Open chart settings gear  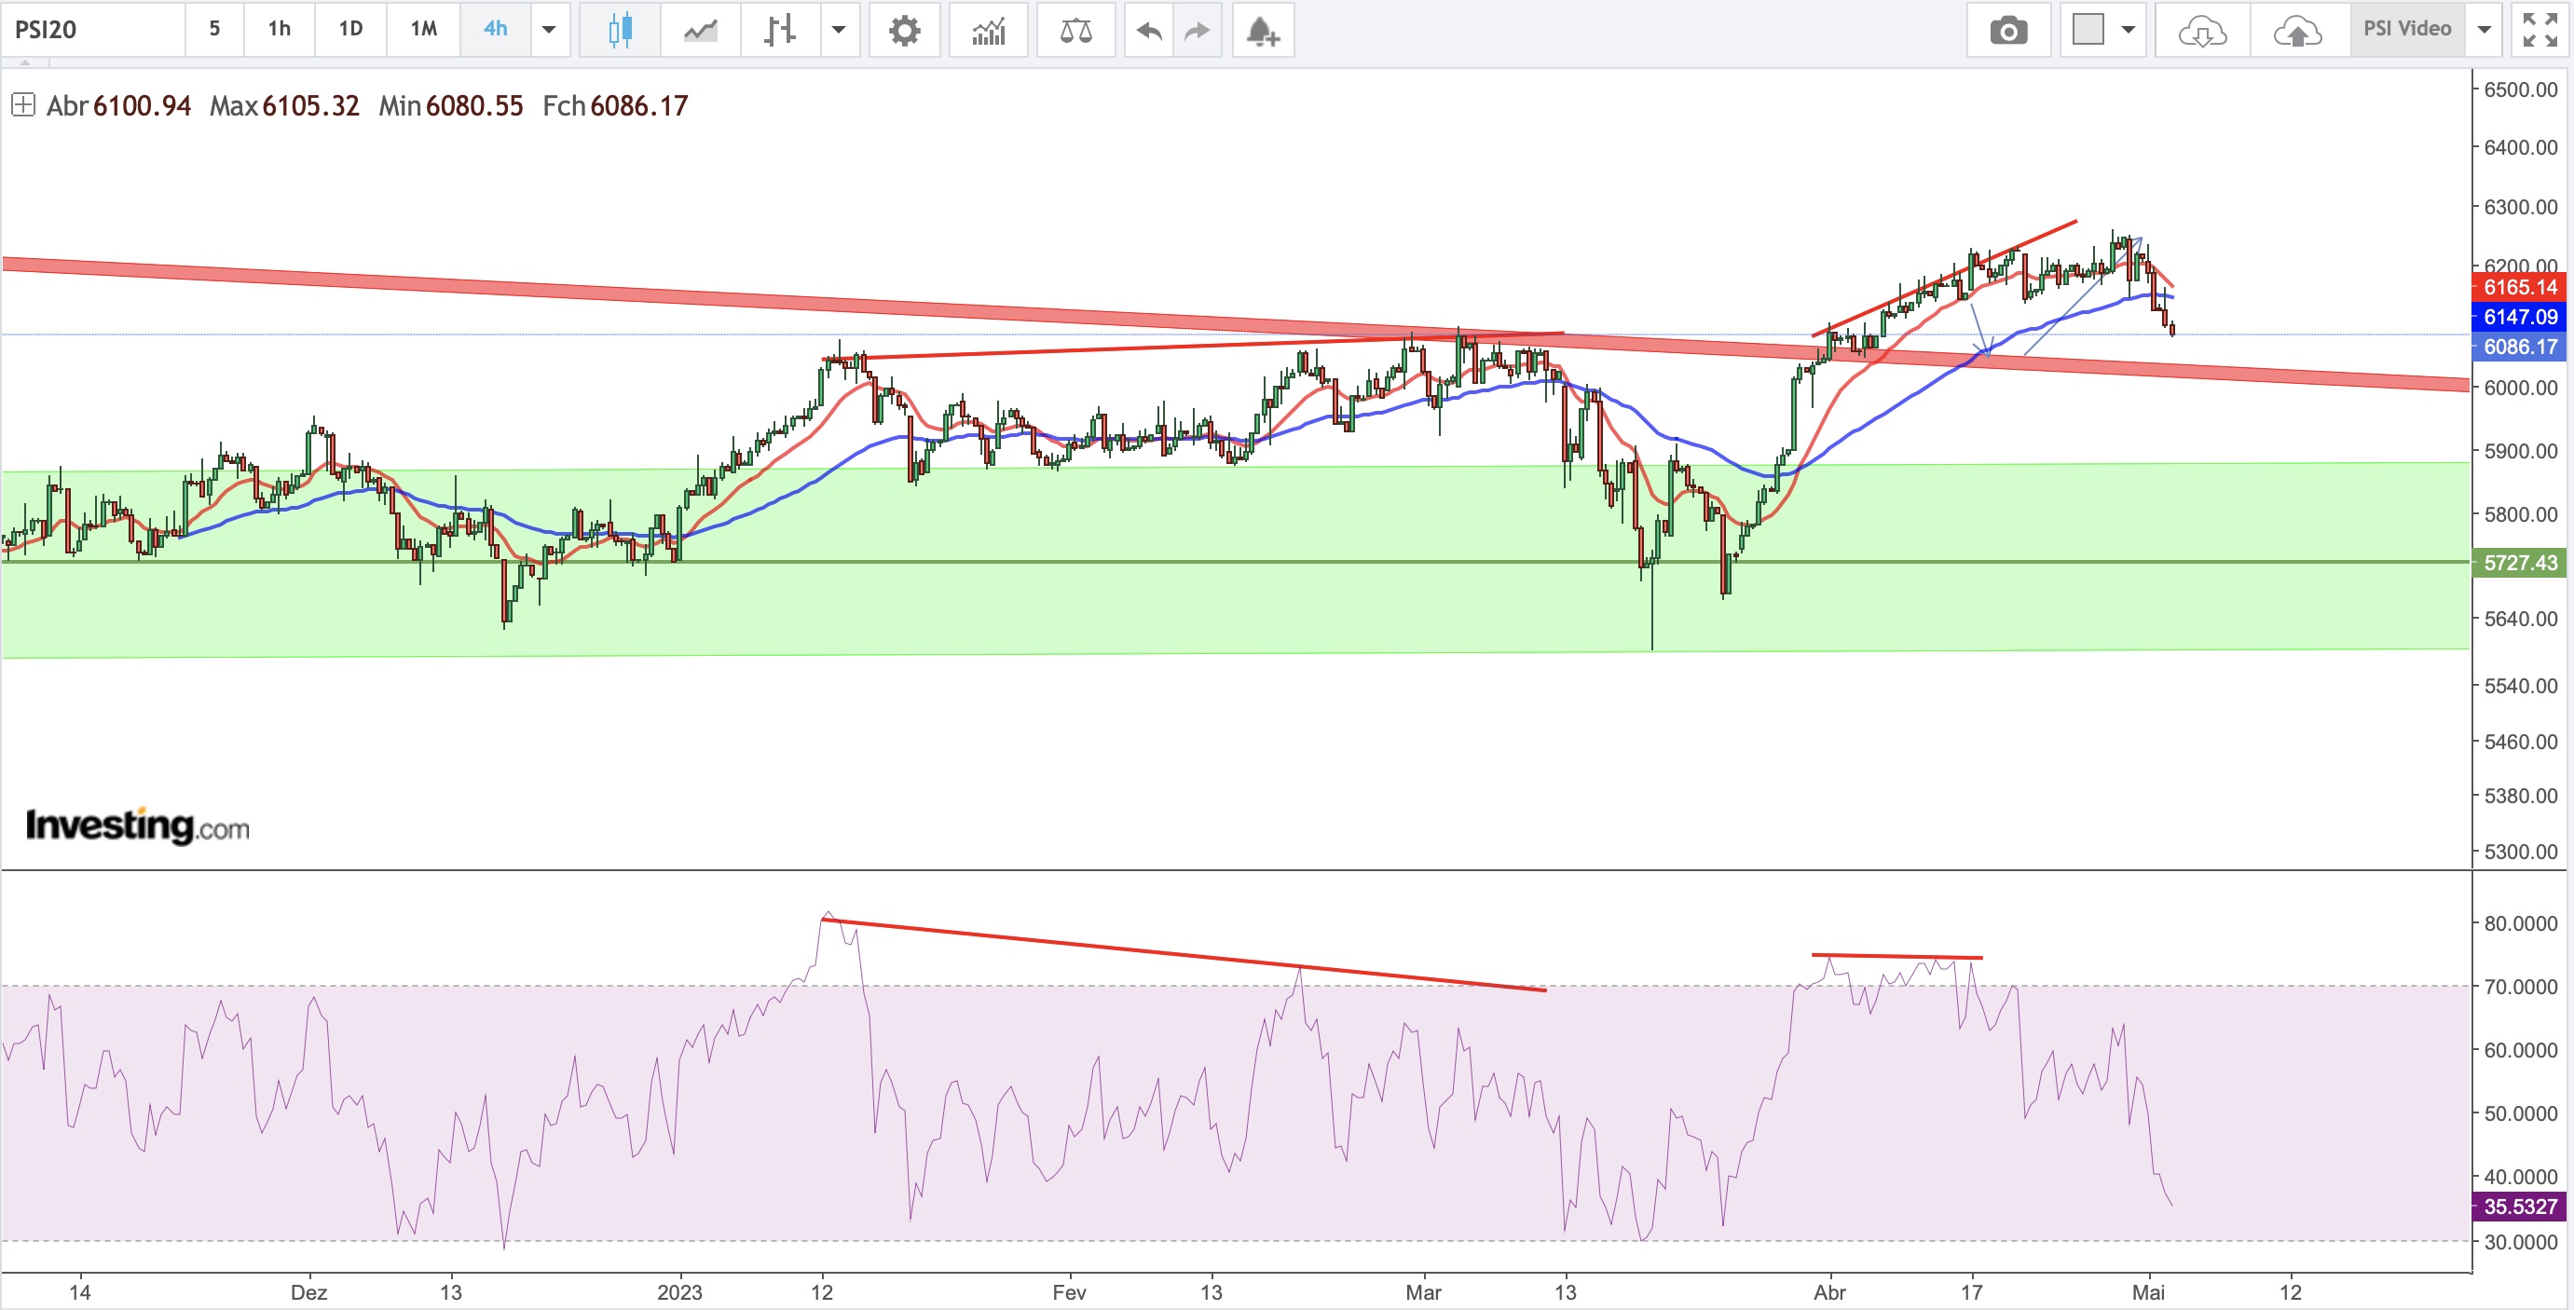pos(904,30)
